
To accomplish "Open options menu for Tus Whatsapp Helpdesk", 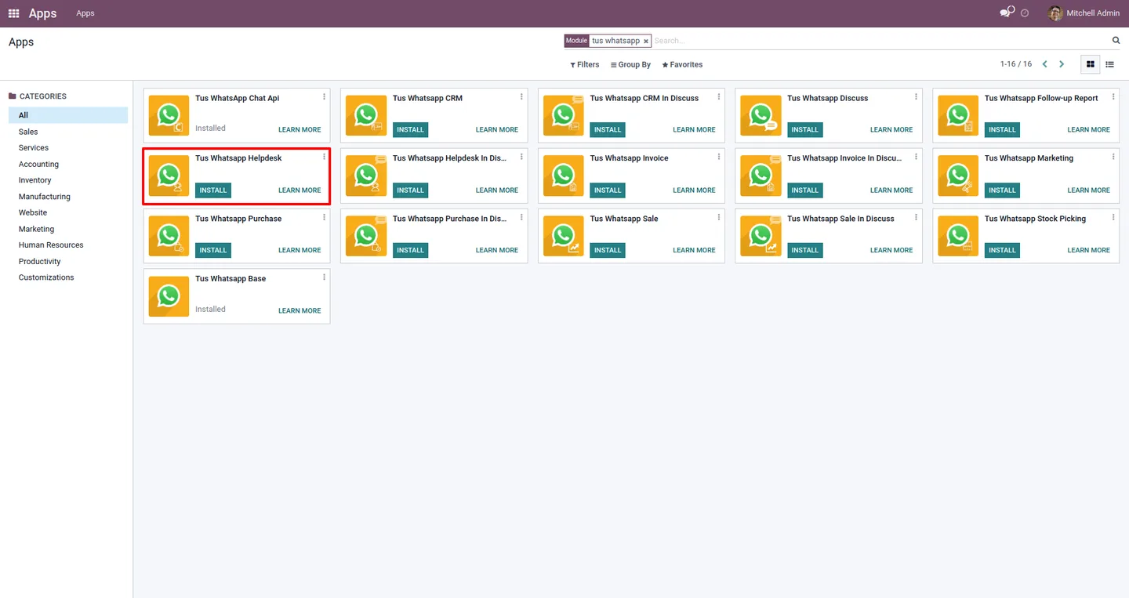I will pos(325,157).
